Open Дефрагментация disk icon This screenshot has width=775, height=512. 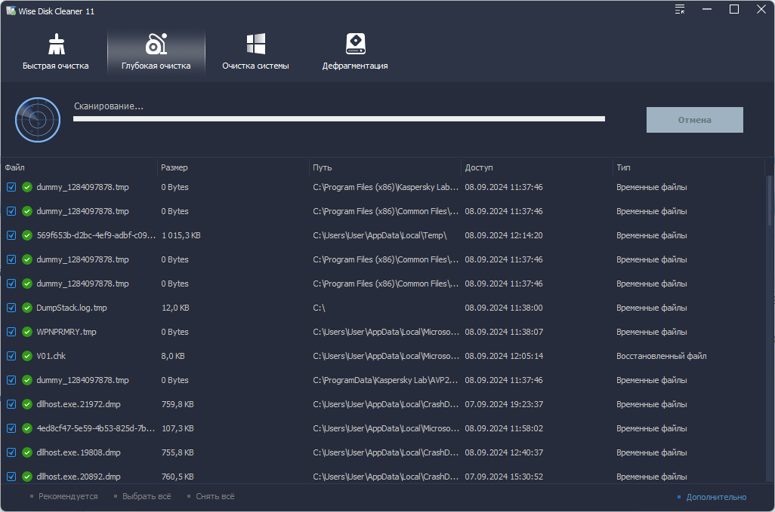pos(355,44)
